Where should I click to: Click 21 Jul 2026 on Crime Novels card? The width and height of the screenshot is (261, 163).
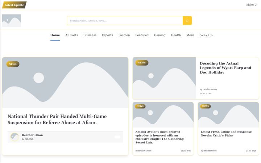pos(251,151)
